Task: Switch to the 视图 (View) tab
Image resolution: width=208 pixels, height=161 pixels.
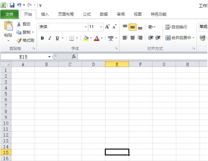Action: point(138,14)
